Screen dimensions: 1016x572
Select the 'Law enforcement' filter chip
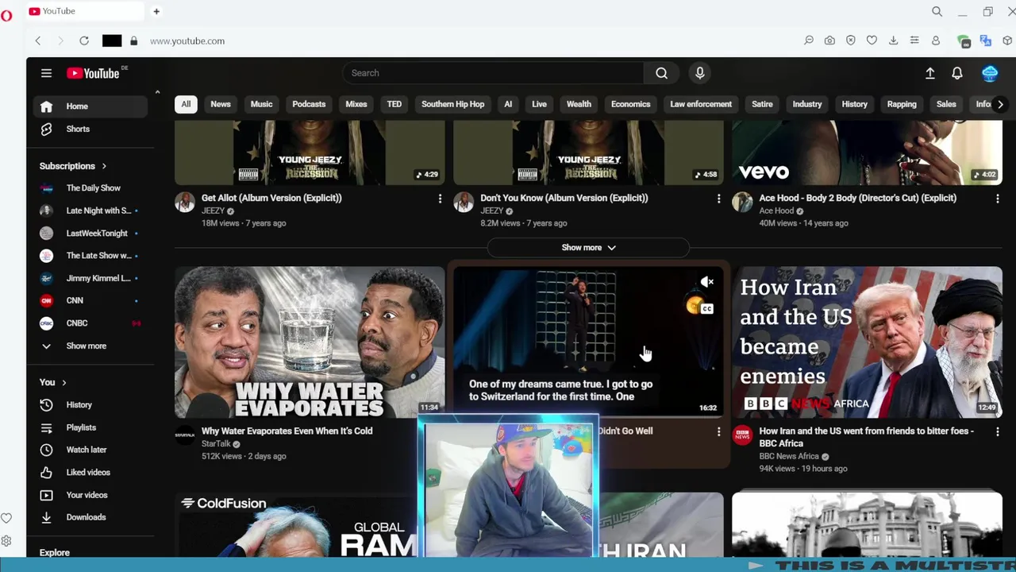click(700, 104)
